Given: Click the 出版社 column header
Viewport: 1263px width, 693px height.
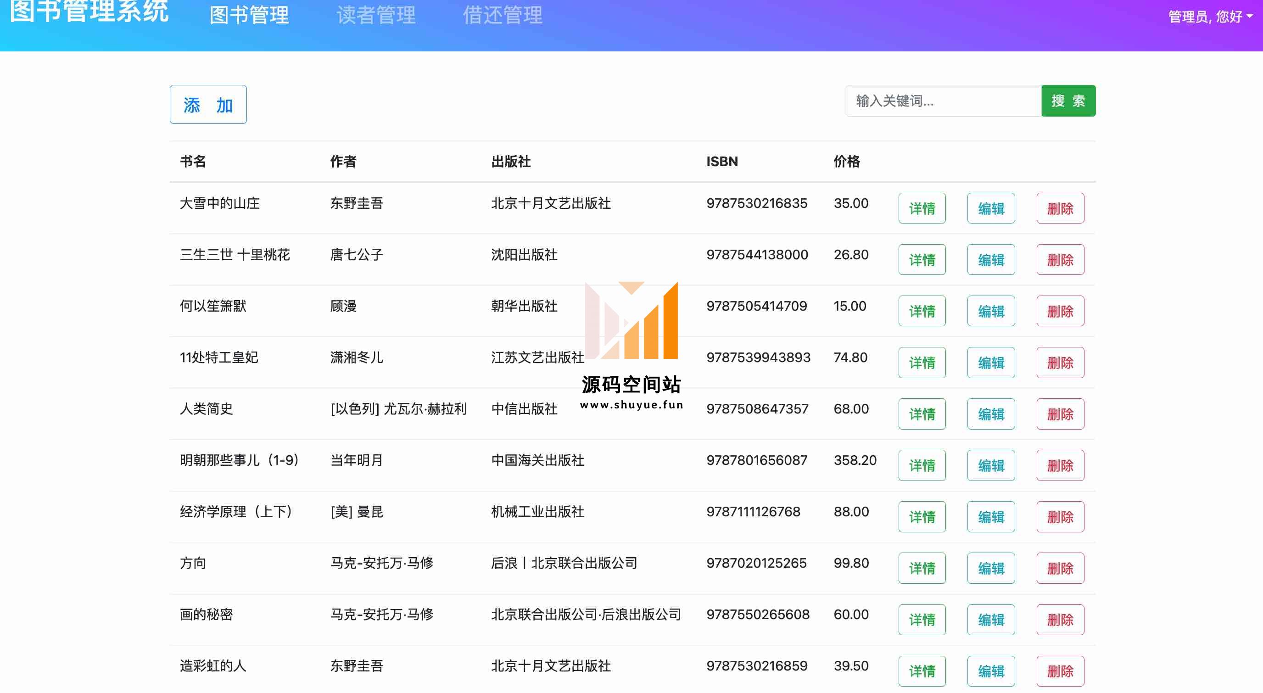Looking at the screenshot, I should coord(511,162).
